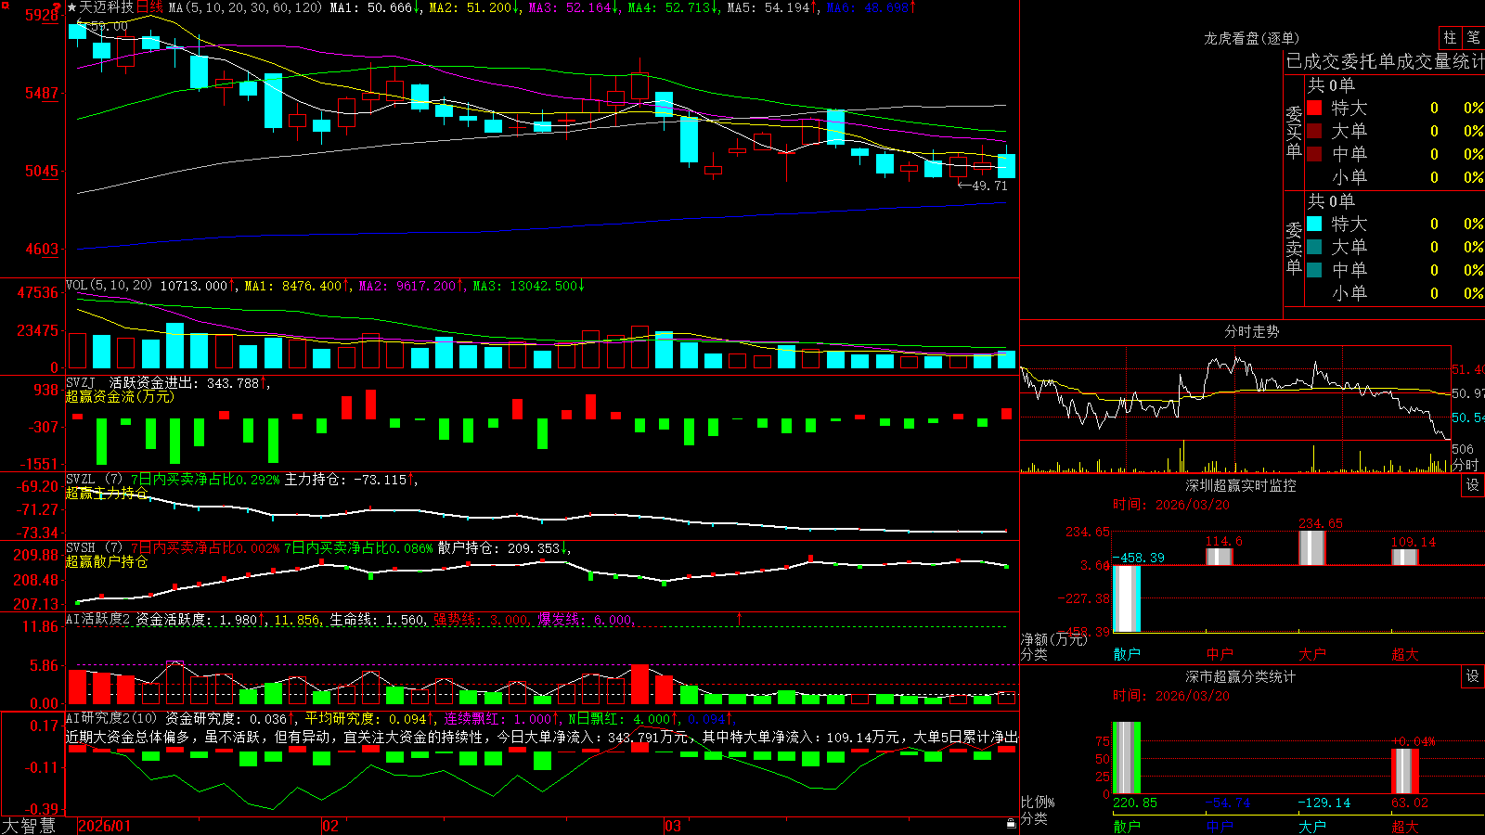This screenshot has height=835, width=1485.
Task: Click red 特大 swatch under 委买单
Action: 1314,108
